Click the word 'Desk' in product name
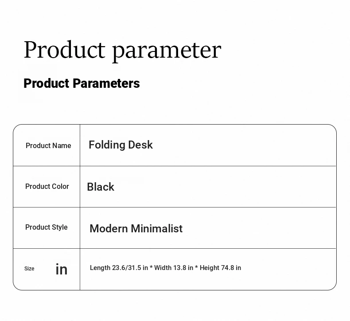350x321 pixels. click(x=140, y=145)
